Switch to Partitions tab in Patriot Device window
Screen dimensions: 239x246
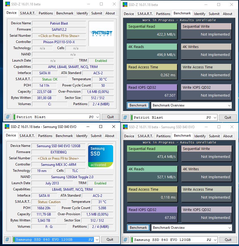[46, 13]
